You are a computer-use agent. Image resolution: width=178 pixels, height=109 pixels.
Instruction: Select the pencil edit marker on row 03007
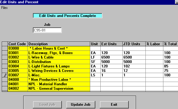(5, 75)
